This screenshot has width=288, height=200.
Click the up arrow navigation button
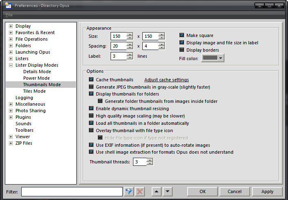tap(157, 191)
